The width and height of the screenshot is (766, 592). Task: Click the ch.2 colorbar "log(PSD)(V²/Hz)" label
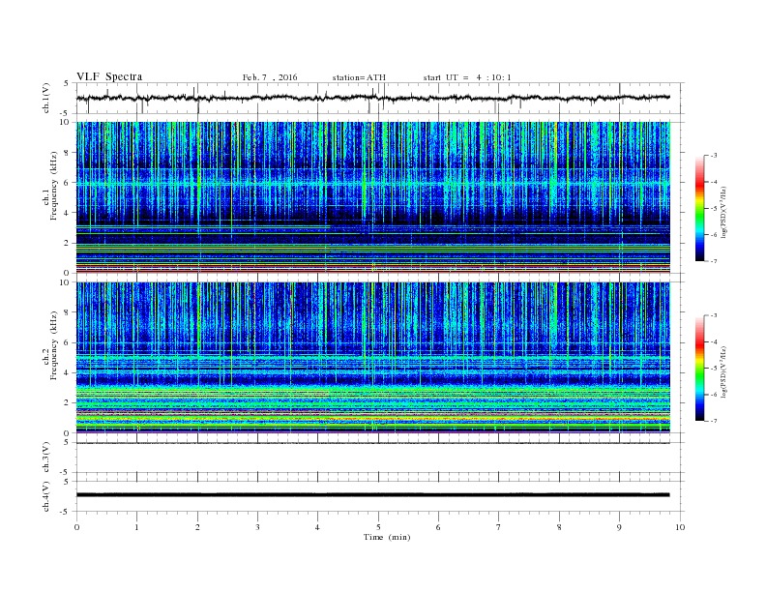click(723, 370)
